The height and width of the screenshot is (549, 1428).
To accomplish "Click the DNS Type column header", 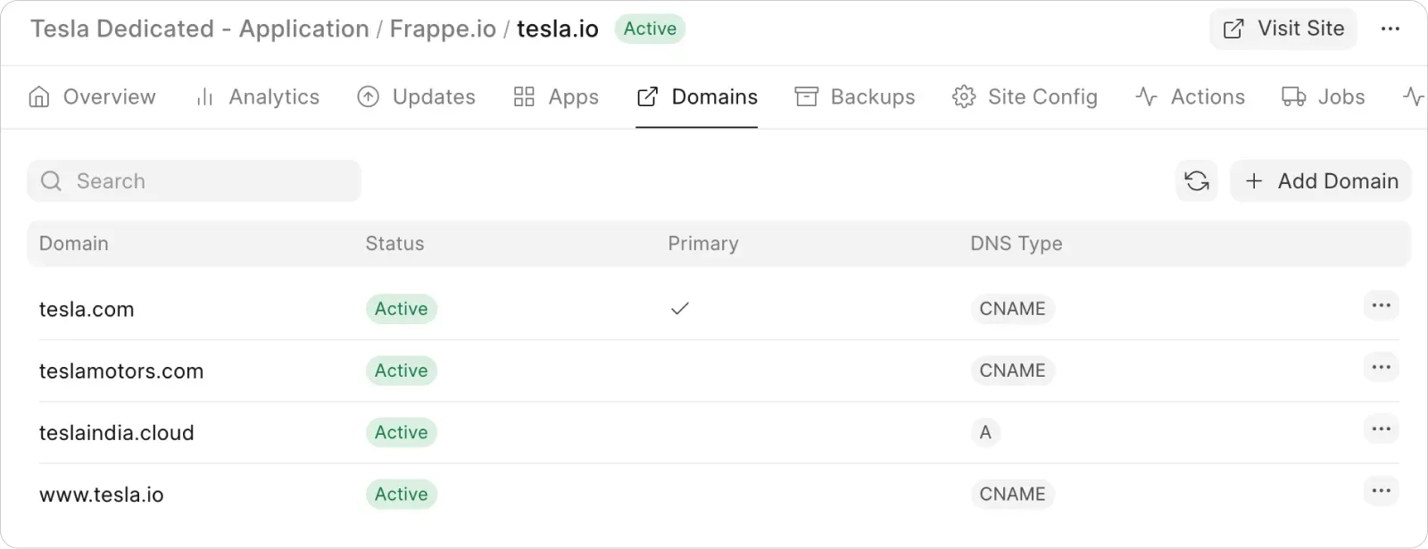I will pos(1017,244).
